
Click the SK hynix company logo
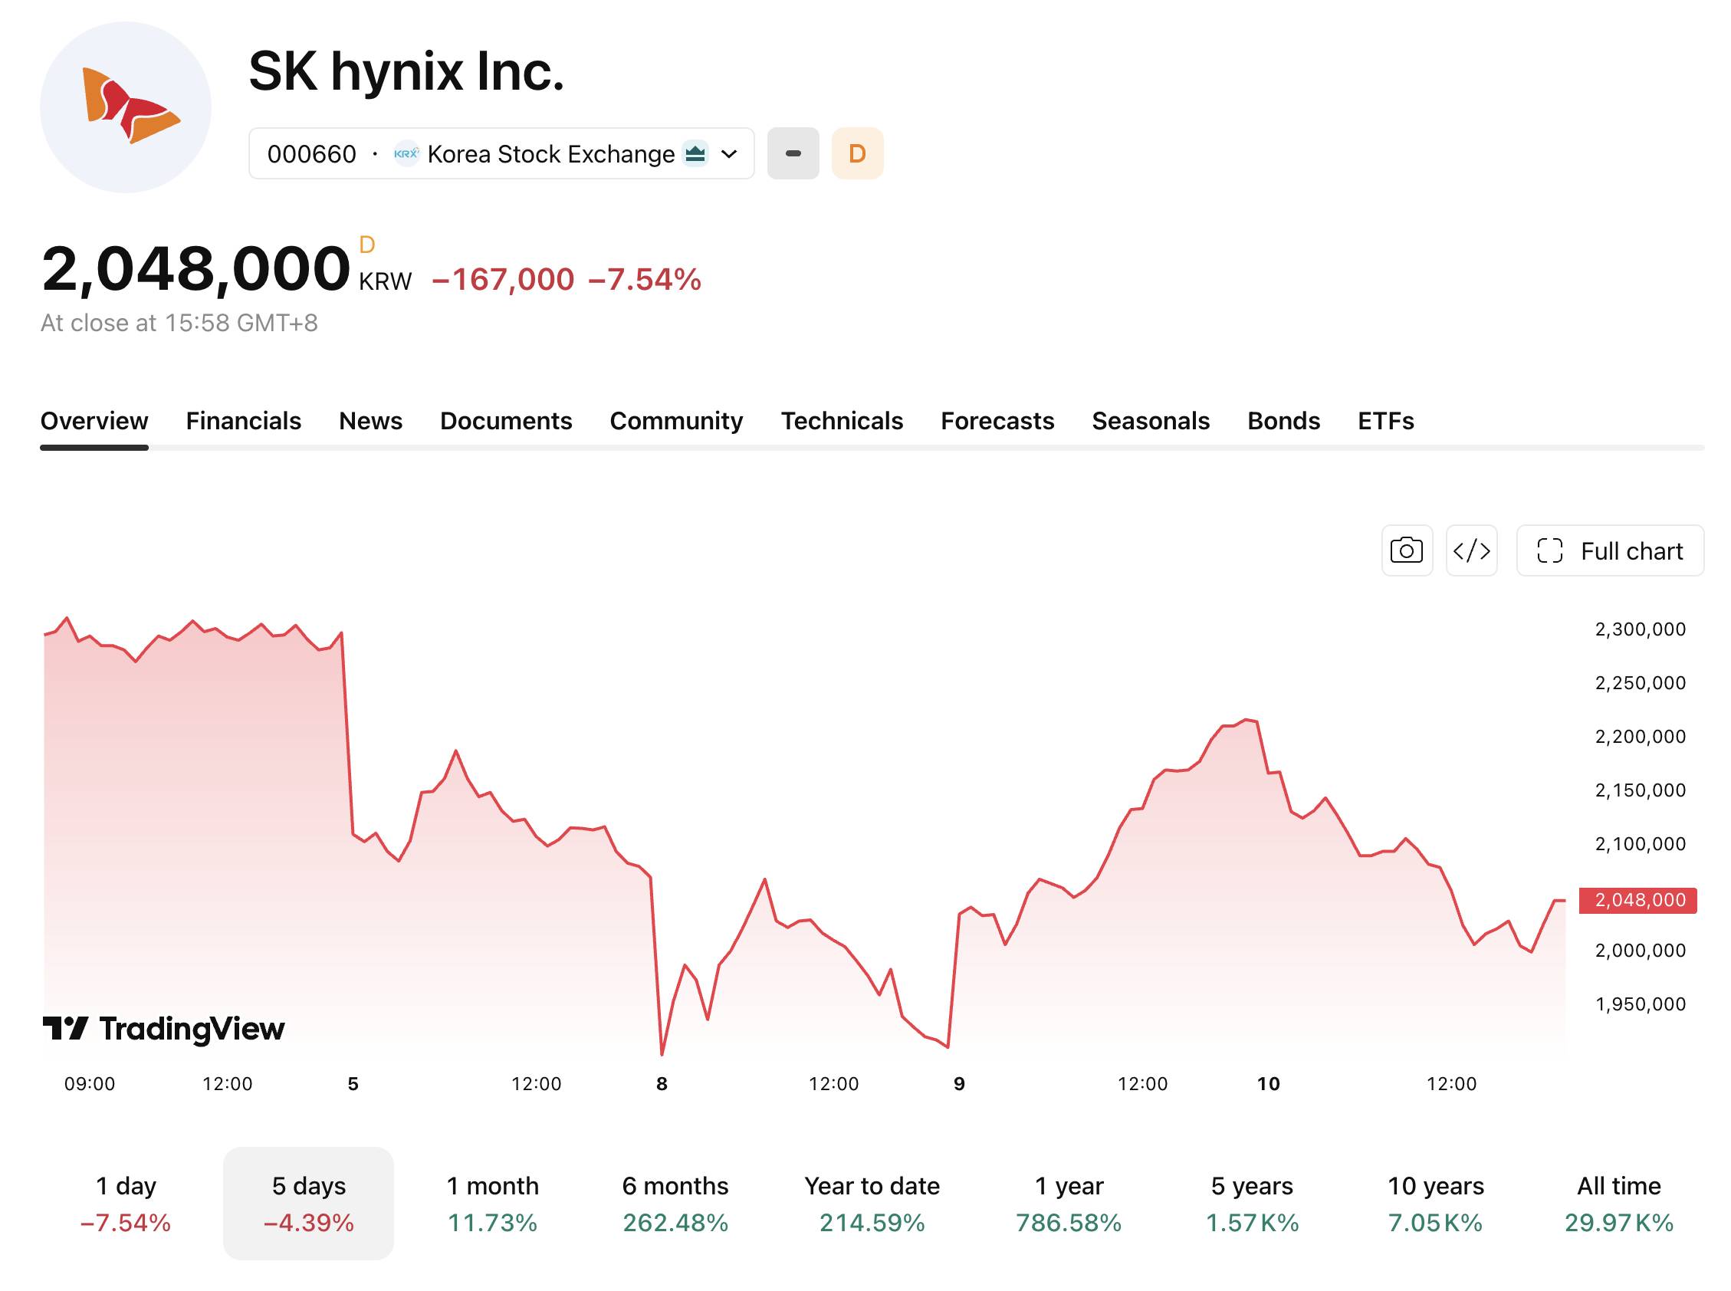pyautogui.click(x=125, y=107)
